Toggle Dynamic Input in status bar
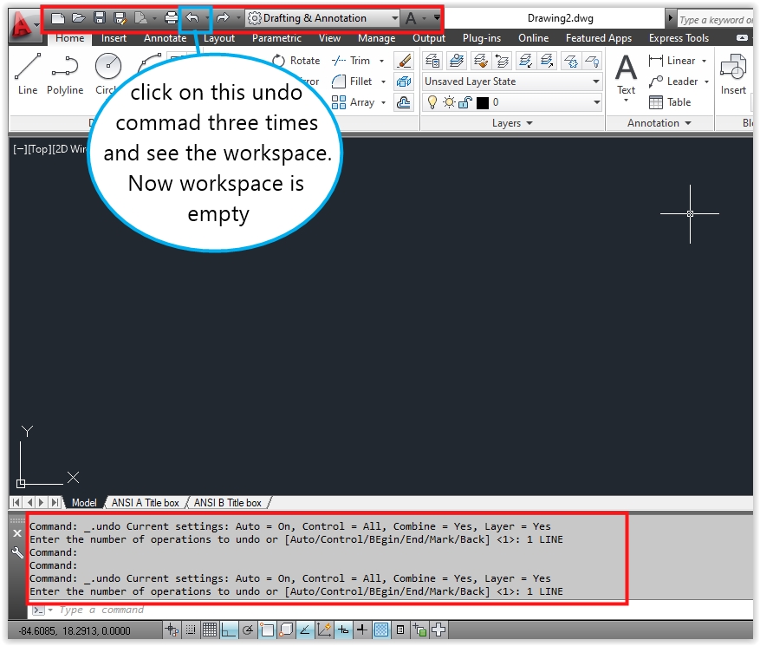Screen dimensions: 760x646 343,630
